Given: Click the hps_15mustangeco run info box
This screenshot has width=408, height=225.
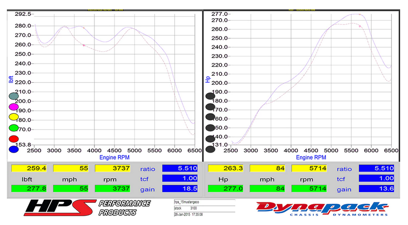Looking at the screenshot, I should point(204,208).
